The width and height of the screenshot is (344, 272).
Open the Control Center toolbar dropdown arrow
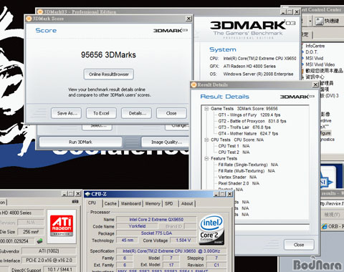coord(310,21)
